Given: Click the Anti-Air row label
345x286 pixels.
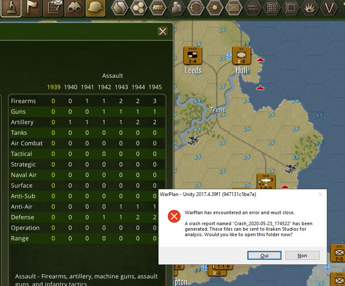Looking at the screenshot, I should 22,207.
